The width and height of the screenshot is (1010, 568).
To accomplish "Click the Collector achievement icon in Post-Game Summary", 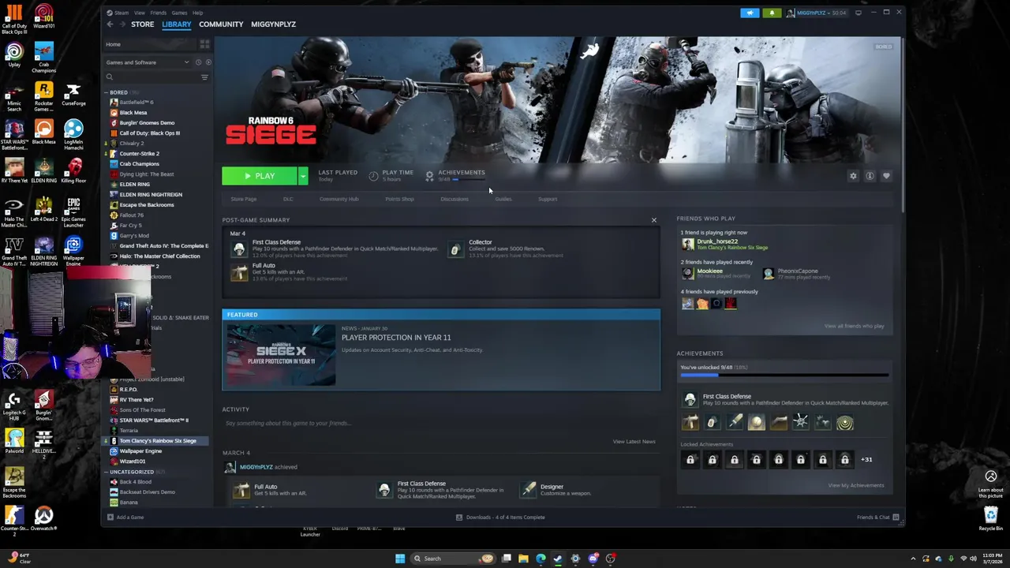I will (455, 249).
